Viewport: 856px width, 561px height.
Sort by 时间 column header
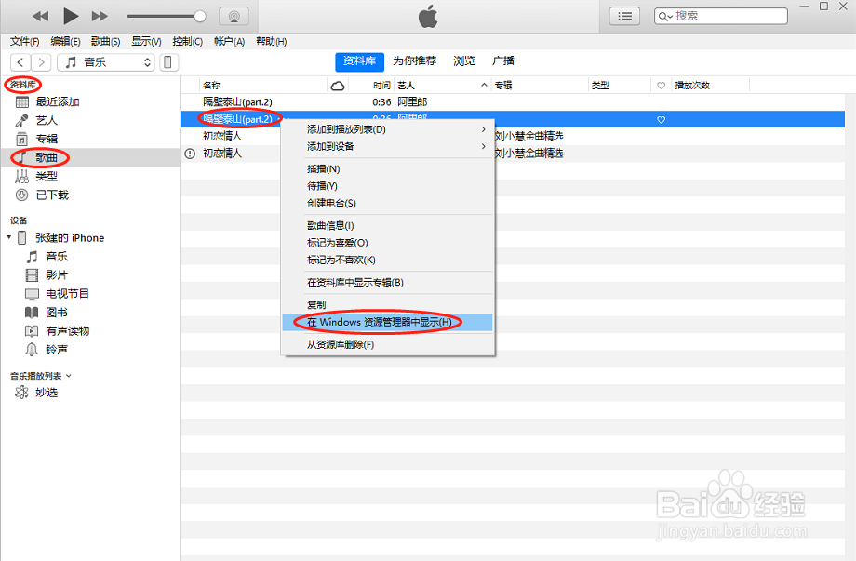click(381, 86)
